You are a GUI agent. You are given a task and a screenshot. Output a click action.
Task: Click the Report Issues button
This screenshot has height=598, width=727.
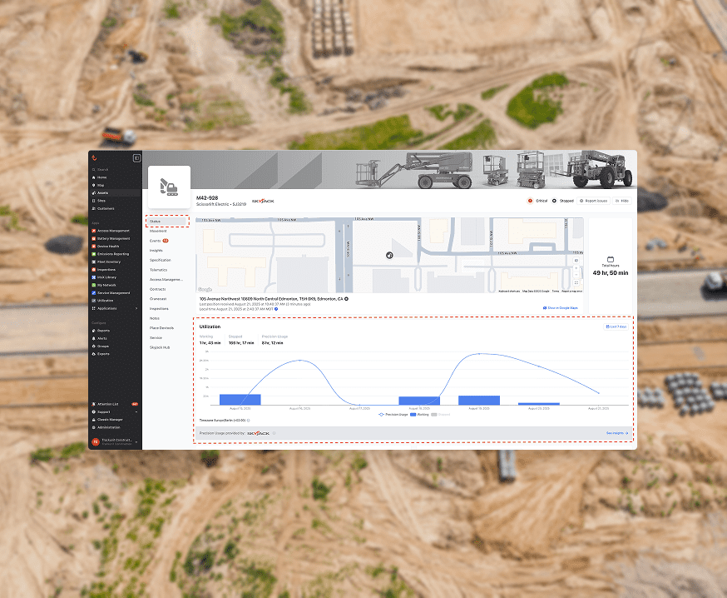[593, 201]
